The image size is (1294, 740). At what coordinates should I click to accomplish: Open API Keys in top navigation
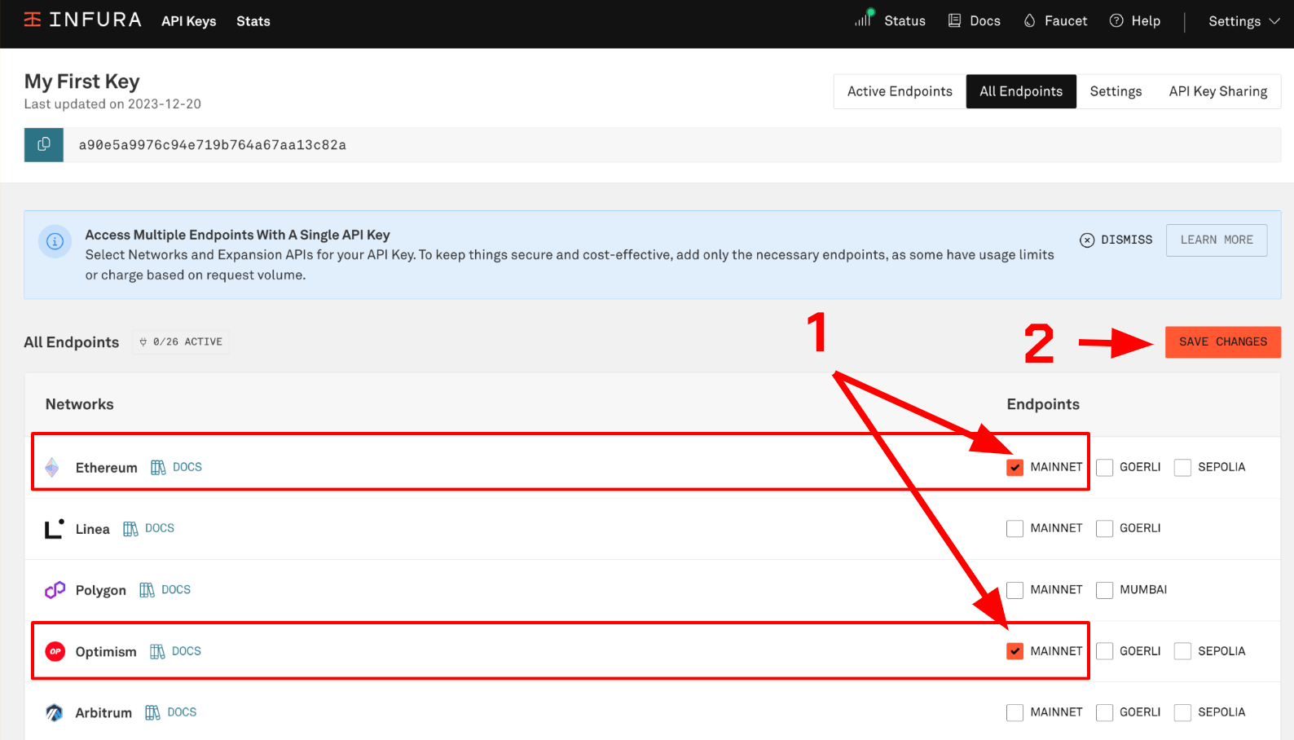tap(189, 21)
